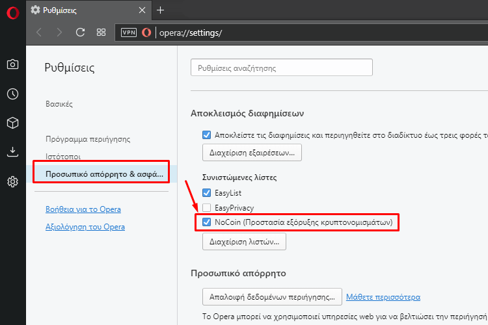The image size is (488, 325).
Task: Click Απαλοιφή δεδομένων περιήγησης button
Action: click(273, 296)
